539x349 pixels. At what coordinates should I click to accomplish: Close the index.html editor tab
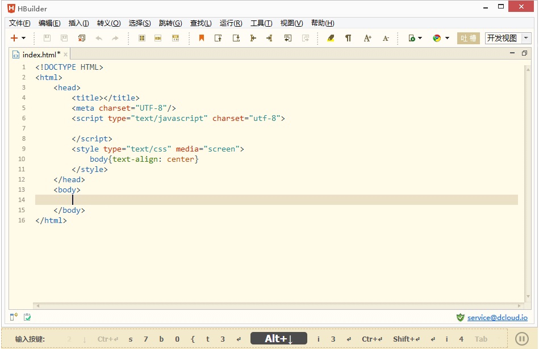coord(66,54)
